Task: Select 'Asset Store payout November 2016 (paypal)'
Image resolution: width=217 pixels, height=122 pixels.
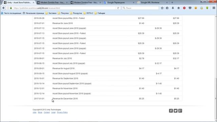Action: pyautogui.click(x=72, y=94)
